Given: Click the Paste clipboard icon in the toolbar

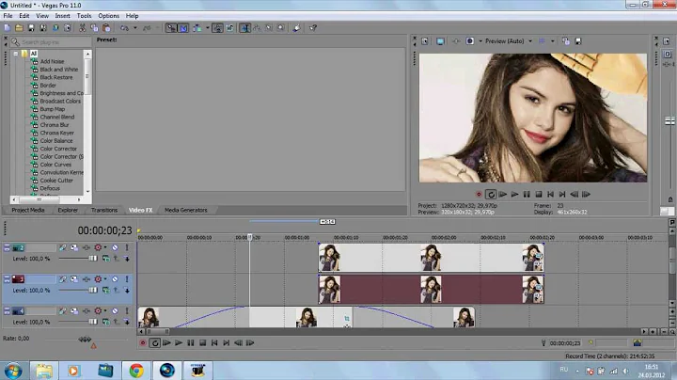Looking at the screenshot, I should point(106,27).
